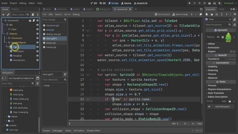Select the Hospital node in scene tree
The image size is (238, 134).
click(x=17, y=56)
